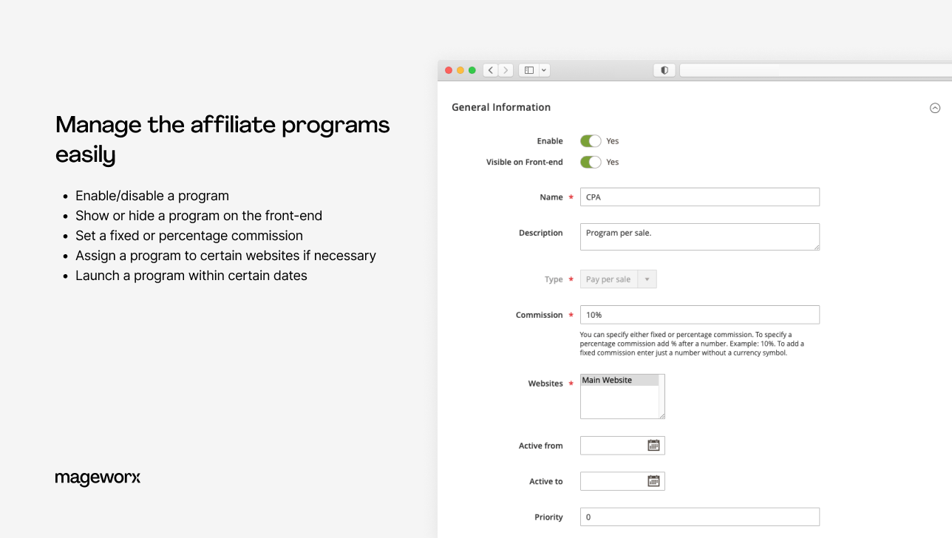Click the Priority input field
The height and width of the screenshot is (538, 952).
point(699,517)
